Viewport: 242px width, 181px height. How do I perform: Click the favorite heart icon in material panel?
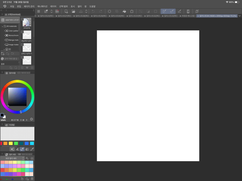(x=27, y=68)
